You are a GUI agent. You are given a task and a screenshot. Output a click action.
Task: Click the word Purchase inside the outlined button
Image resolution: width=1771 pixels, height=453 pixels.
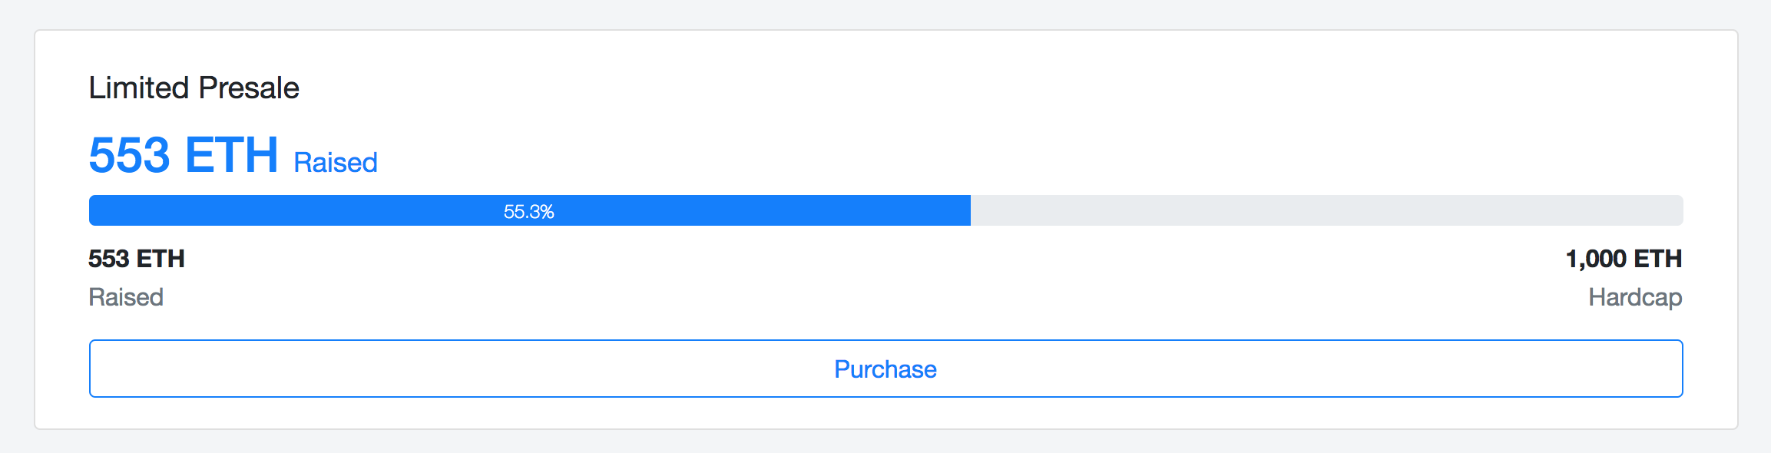coord(885,369)
